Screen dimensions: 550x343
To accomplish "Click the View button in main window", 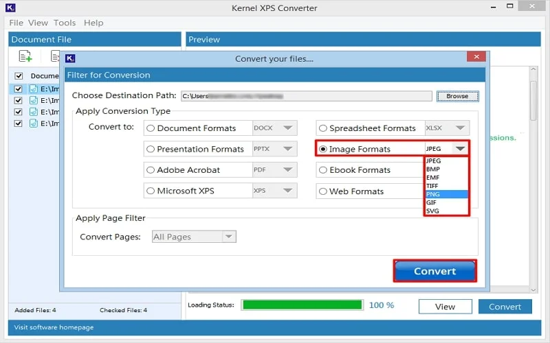I will [x=445, y=307].
